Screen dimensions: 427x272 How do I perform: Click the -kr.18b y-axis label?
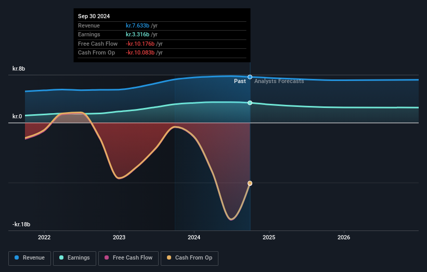(21, 224)
